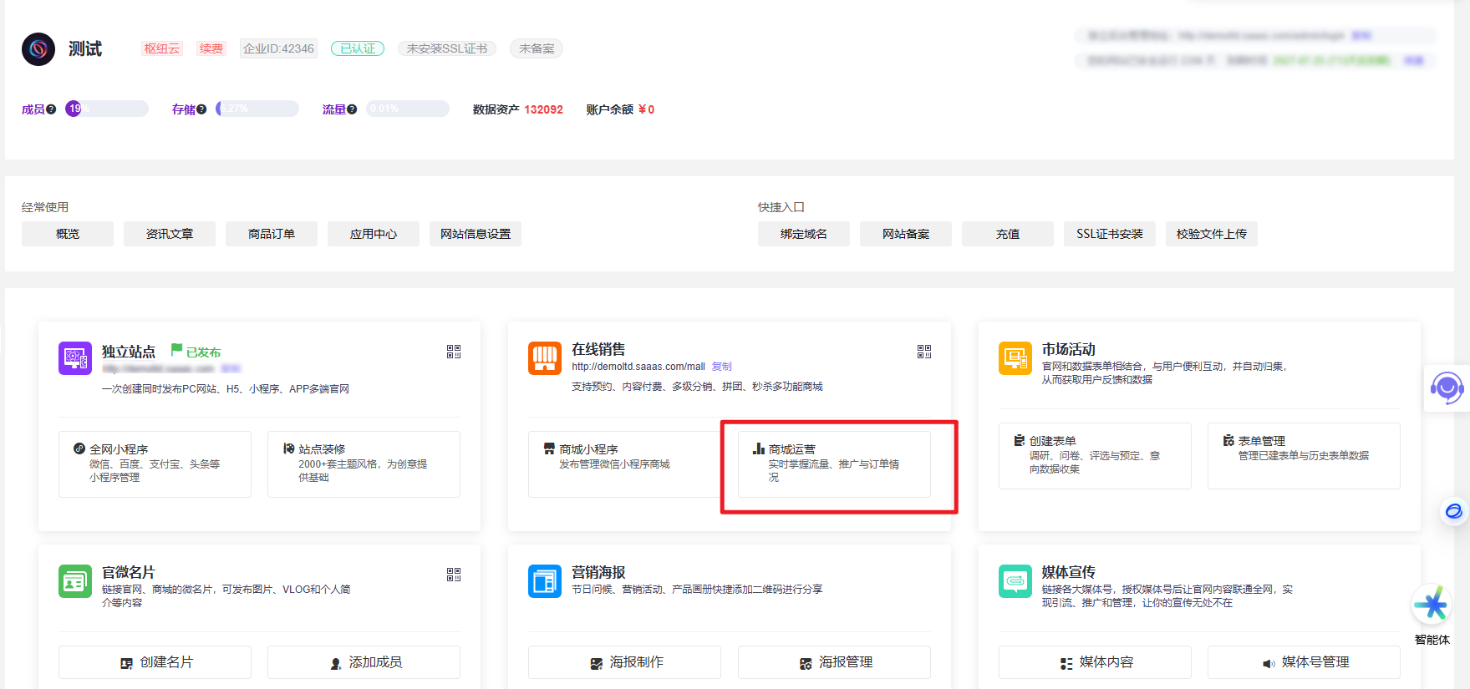Click the 海报制作 button
Screen dimensions: 1470x689
(x=624, y=662)
